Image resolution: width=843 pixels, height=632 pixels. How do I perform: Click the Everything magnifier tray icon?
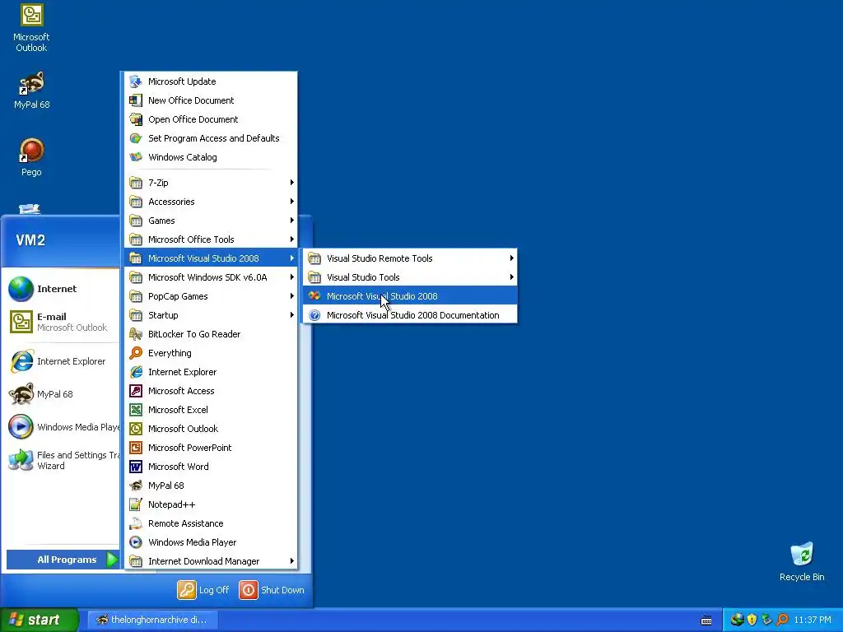click(782, 620)
